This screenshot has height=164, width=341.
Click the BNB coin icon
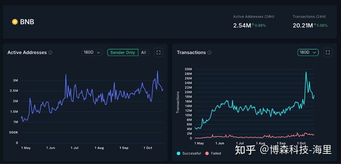pos(15,22)
